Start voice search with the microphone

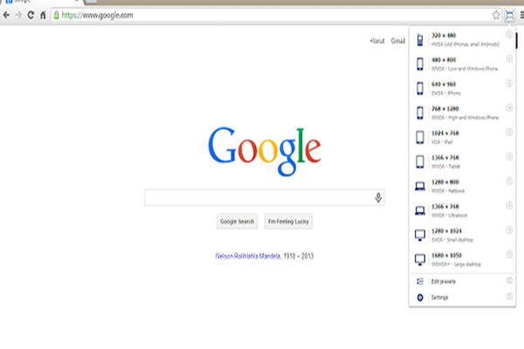(378, 197)
